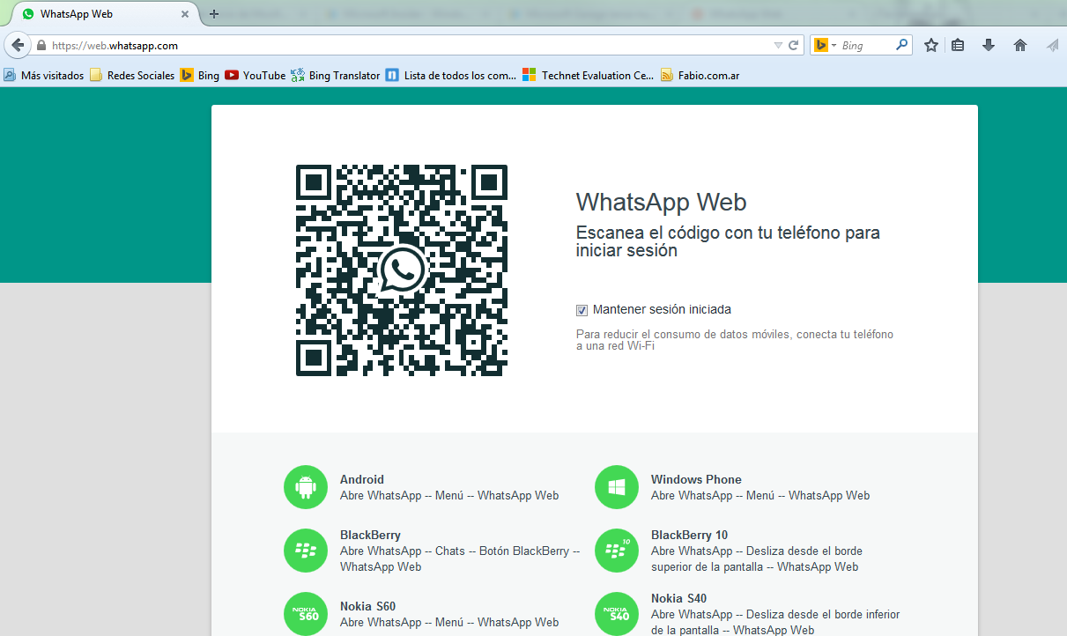Click the padlock site security icon
The width and height of the screenshot is (1067, 636).
41,45
